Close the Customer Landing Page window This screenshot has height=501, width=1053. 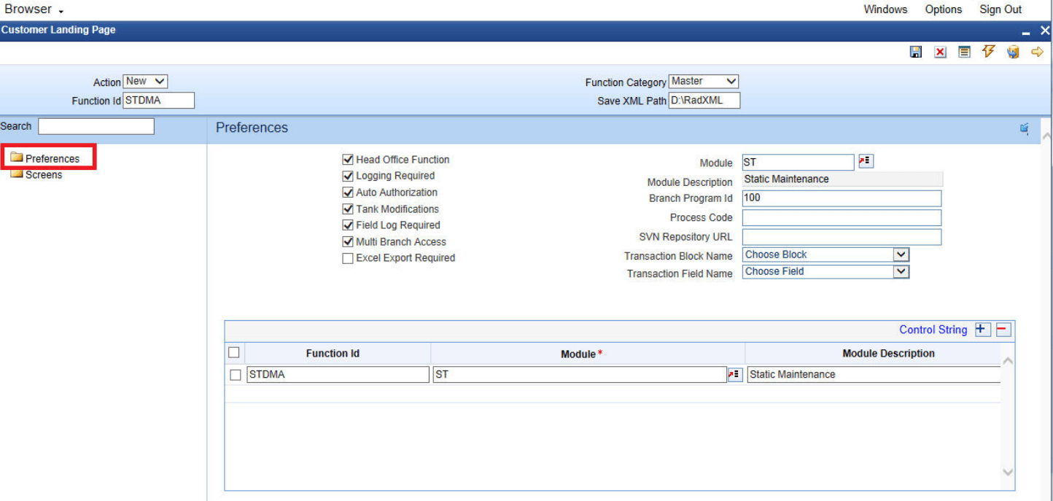click(1045, 31)
